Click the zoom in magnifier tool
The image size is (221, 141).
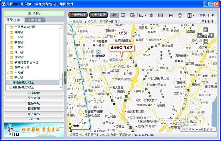[123, 15]
